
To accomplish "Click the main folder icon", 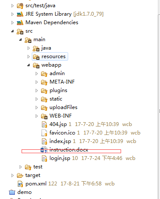I will click(x=28, y=40).
